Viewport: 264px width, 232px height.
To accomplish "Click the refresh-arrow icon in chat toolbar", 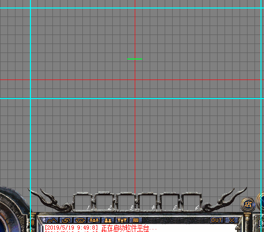I will (66, 220).
